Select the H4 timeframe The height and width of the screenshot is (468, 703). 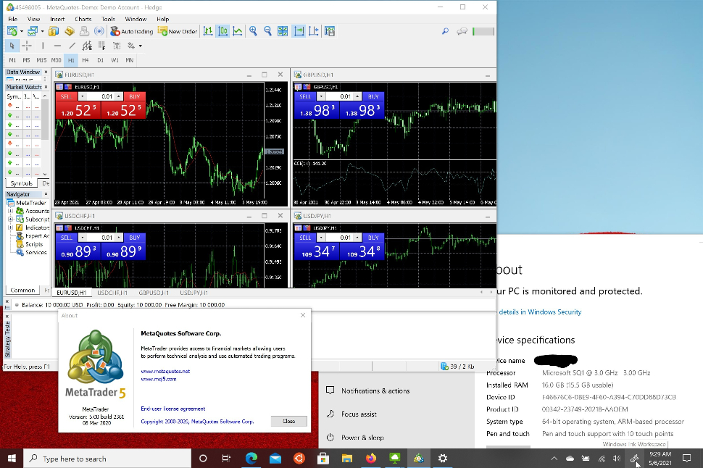86,60
